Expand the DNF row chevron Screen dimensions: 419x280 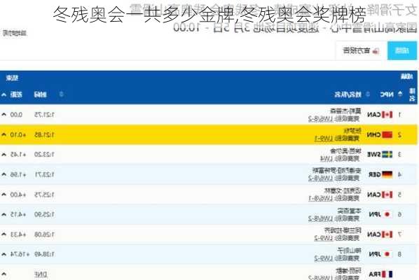4,274
